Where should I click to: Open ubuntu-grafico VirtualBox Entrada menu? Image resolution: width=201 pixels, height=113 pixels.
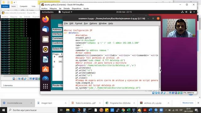point(67,8)
